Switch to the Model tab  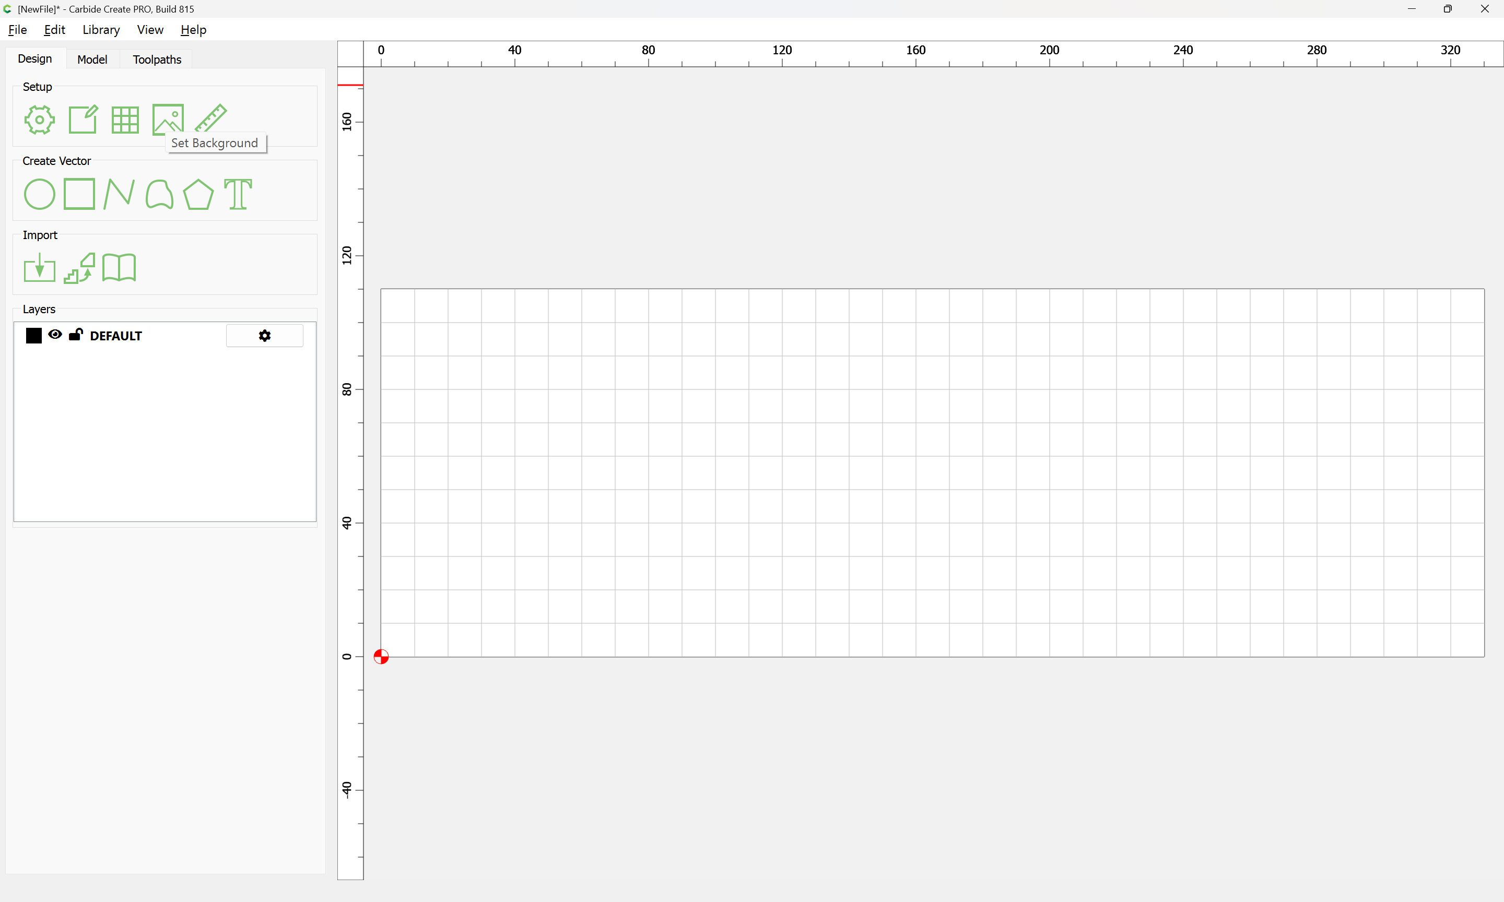(92, 59)
